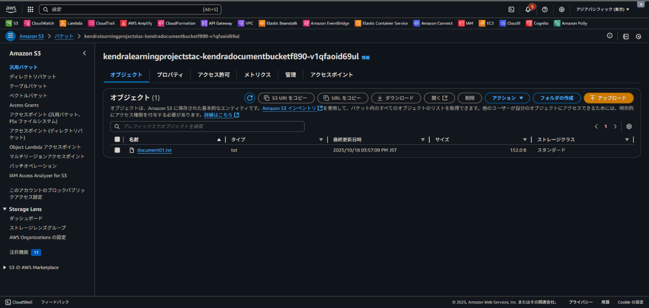This screenshot has width=649, height=308.
Task: Open the info panel icon
Action: (610, 36)
